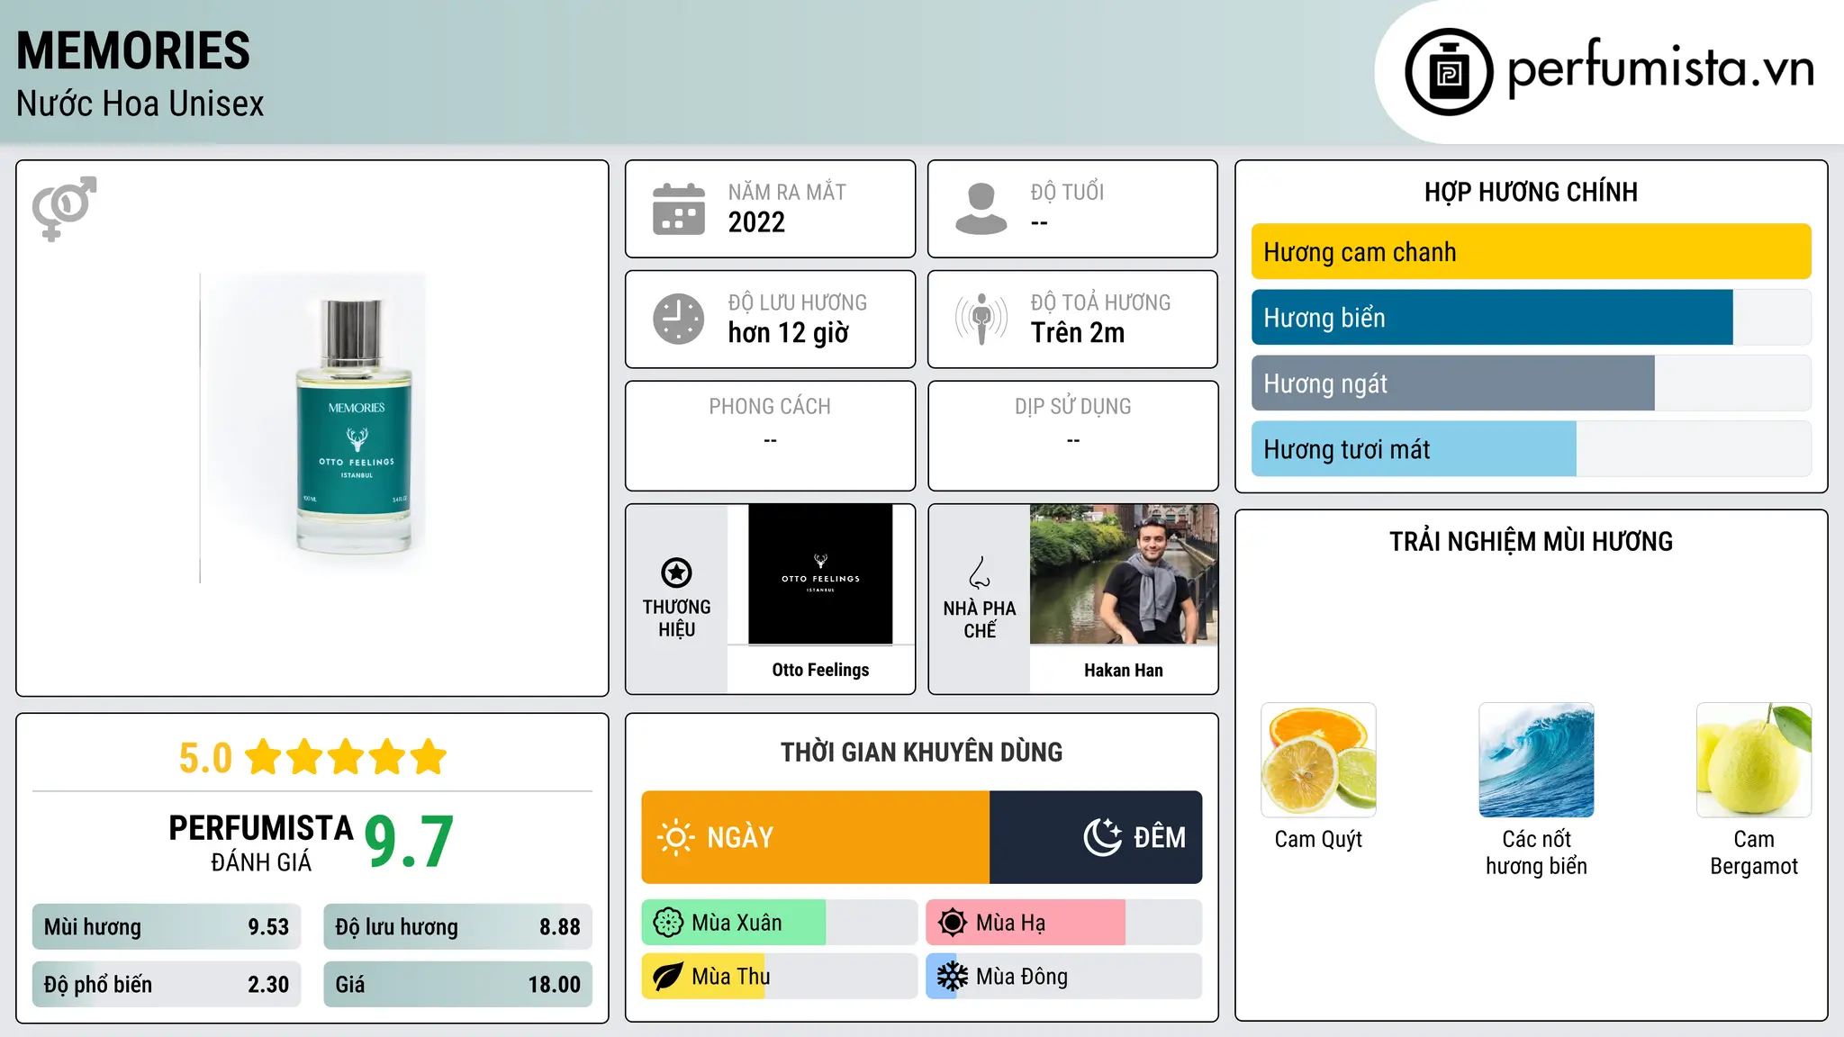Image resolution: width=1844 pixels, height=1037 pixels.
Task: Open the Otto Feelings brand name link
Action: pyautogui.click(x=820, y=670)
